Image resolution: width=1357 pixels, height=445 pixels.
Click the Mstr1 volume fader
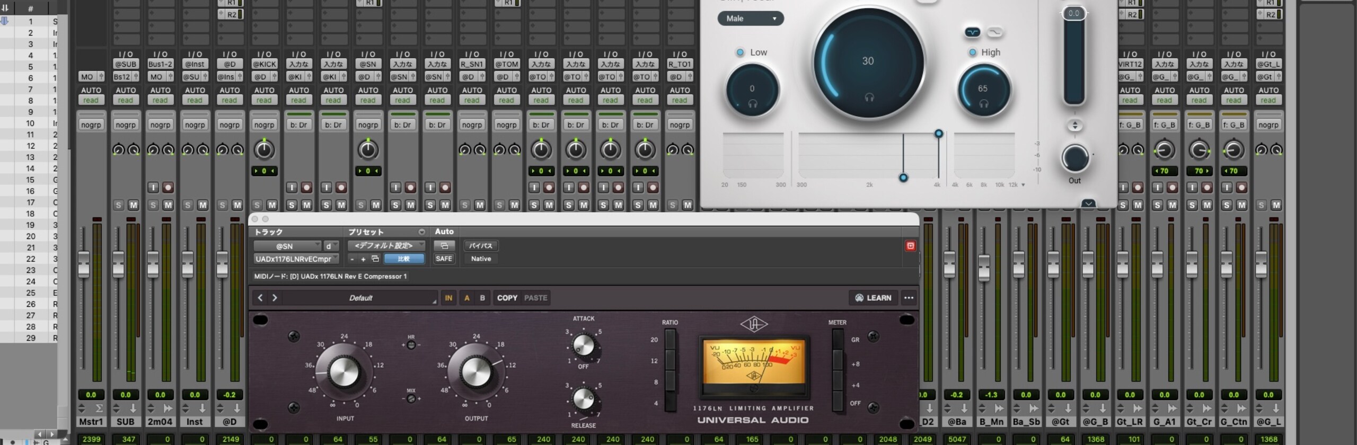[x=84, y=264]
